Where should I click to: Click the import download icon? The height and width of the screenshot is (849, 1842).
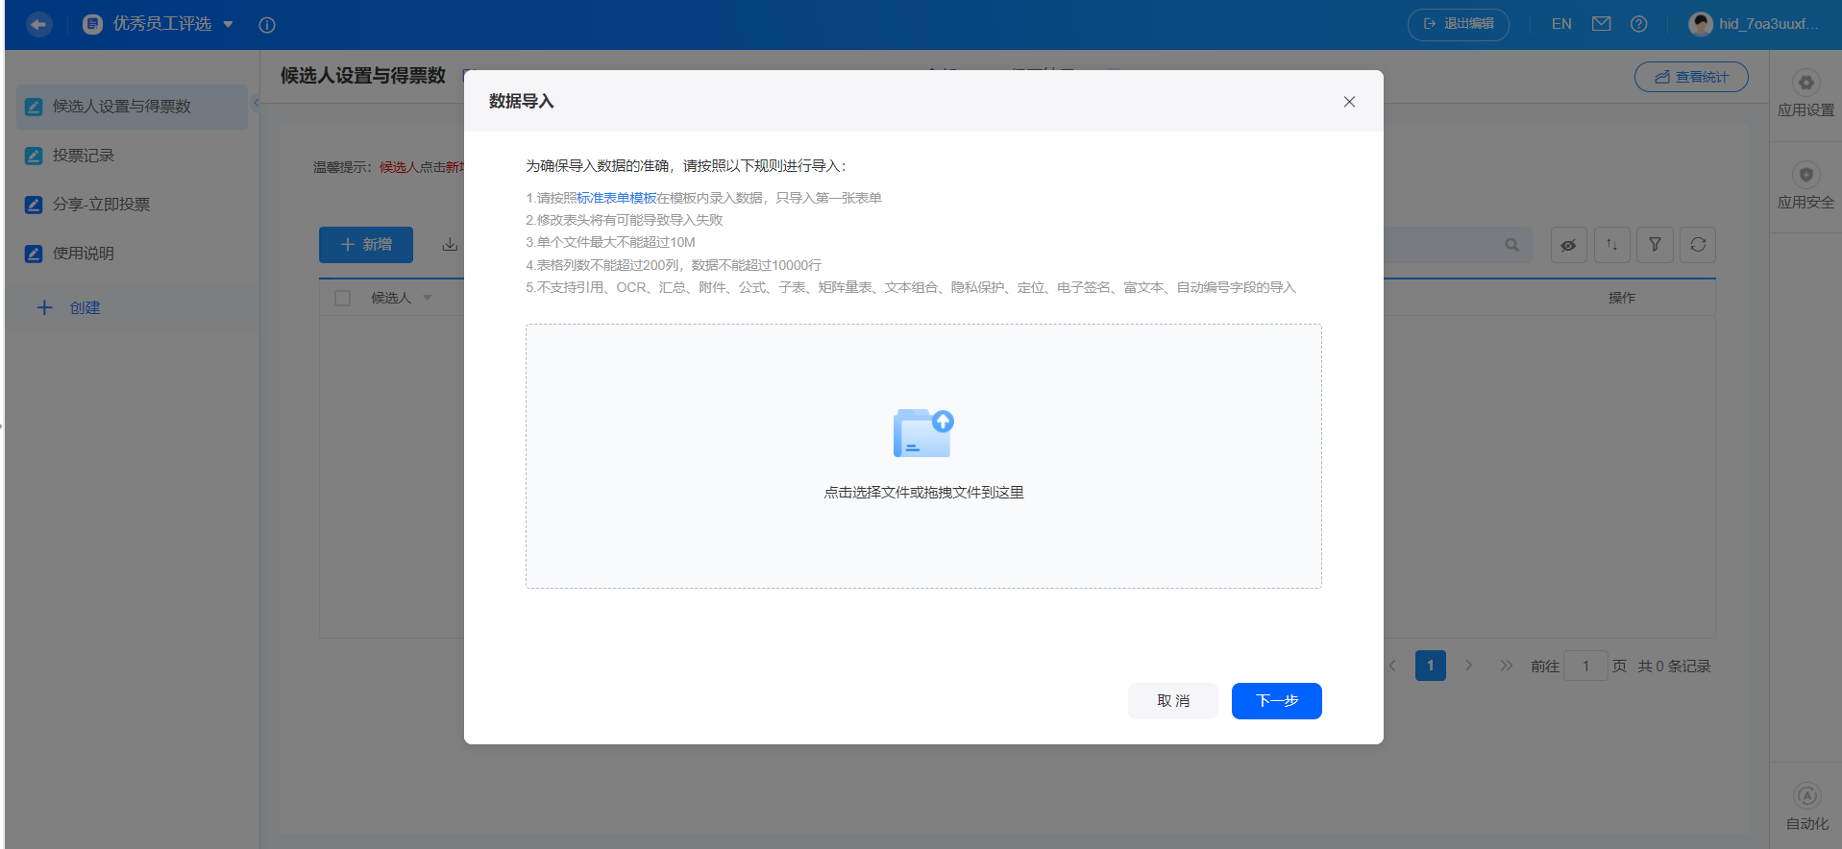(450, 245)
